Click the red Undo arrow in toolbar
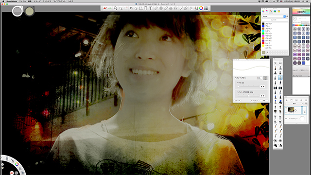The width and height of the screenshot is (311, 175). pos(105,8)
